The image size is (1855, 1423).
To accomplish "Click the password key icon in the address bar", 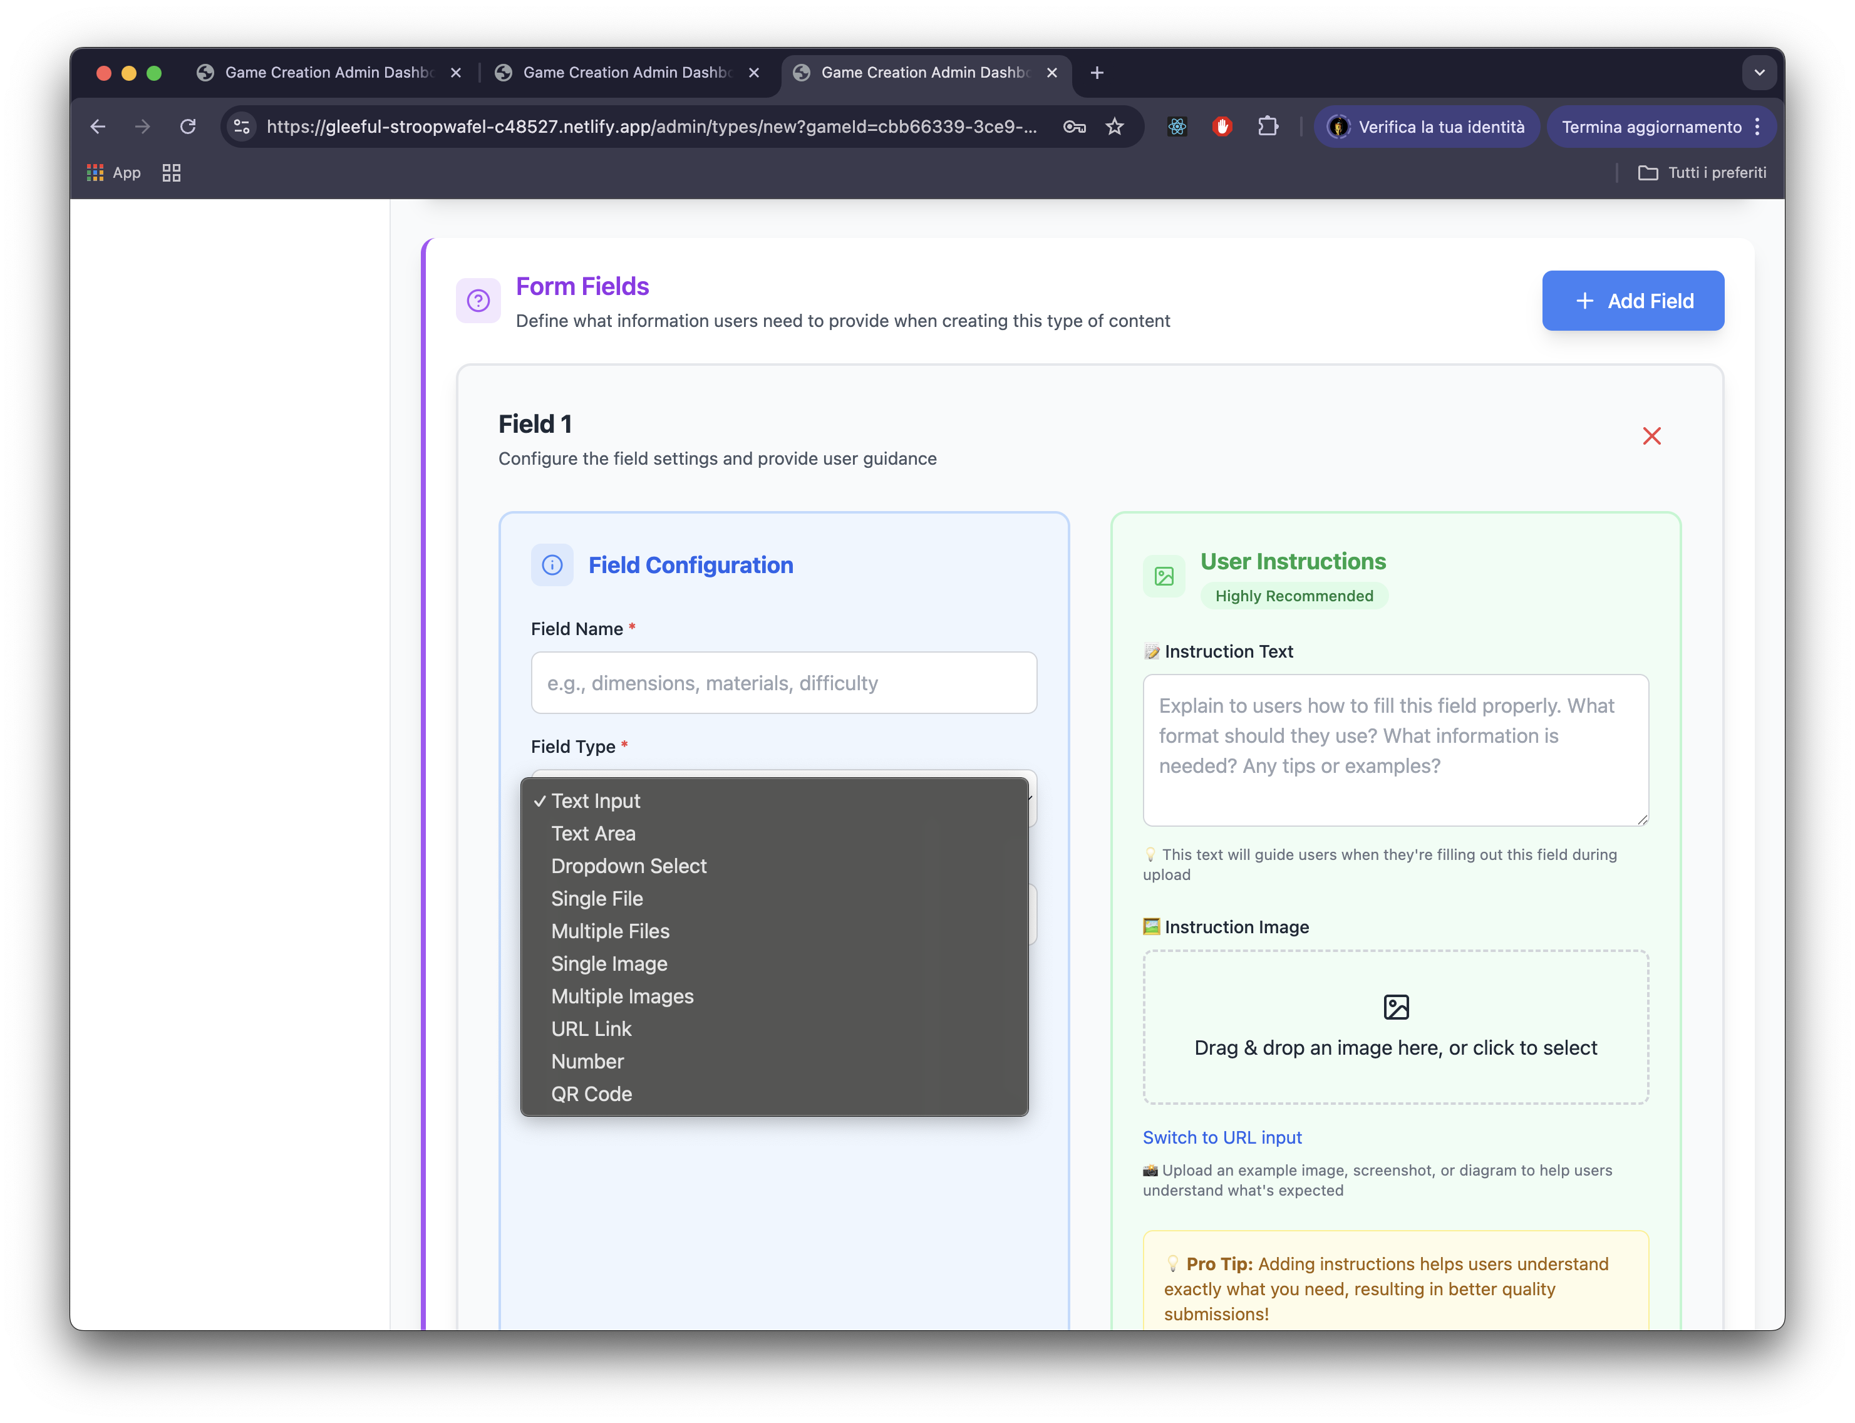I will 1074,127.
